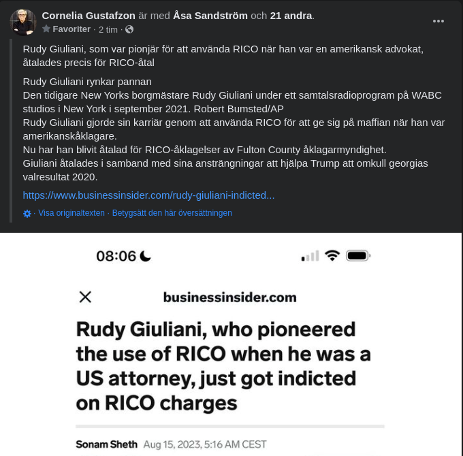Viewport: 463px width, 456px height.
Task: Click the 'Favoriter' label under the name
Action: (71, 29)
